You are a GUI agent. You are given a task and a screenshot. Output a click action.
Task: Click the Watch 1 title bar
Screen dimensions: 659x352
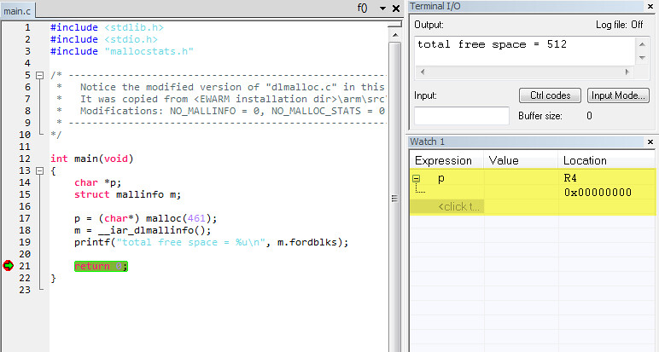pyautogui.click(x=525, y=141)
